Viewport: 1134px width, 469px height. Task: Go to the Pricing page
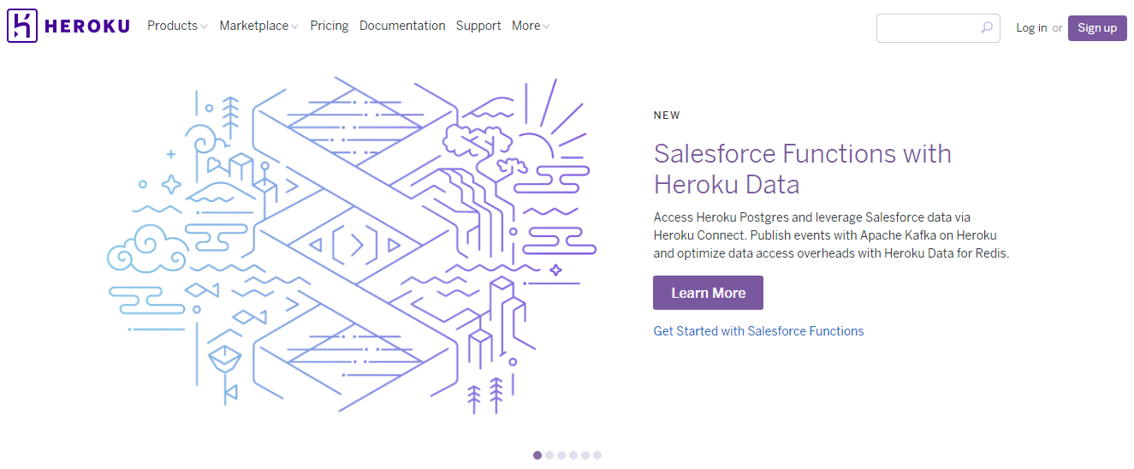[330, 26]
